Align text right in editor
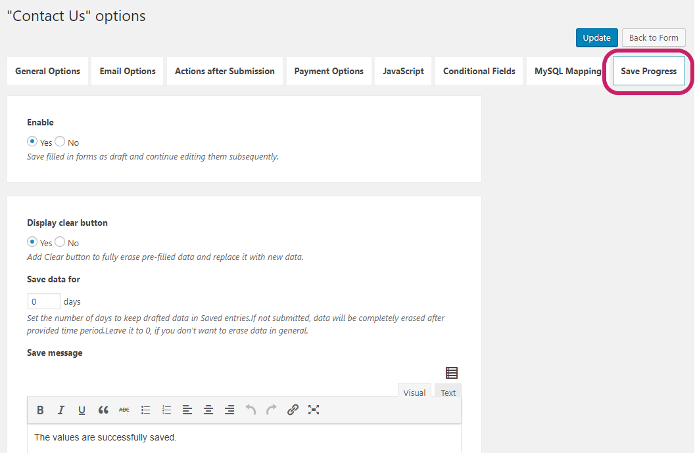Image resolution: width=695 pixels, height=453 pixels. [229, 410]
